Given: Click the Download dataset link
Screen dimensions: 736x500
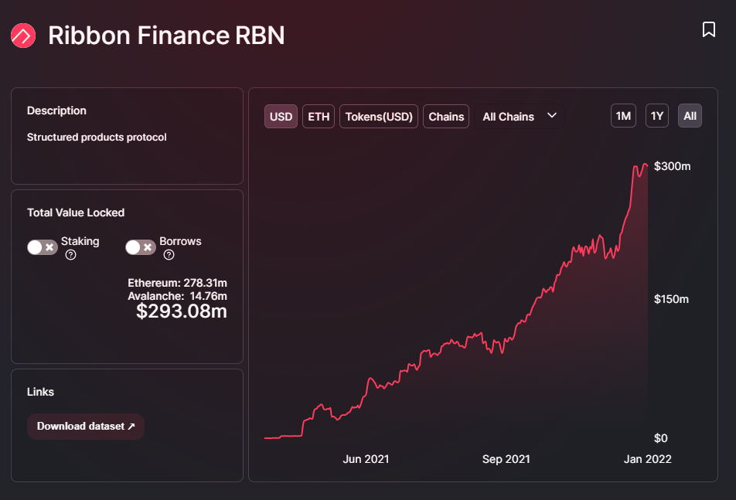Looking at the screenshot, I should [85, 427].
